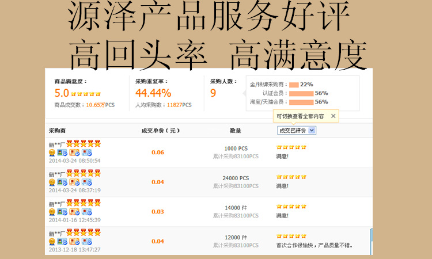Click the 金/银牌采购商 22% bar
Image resolution: width=432 pixels, height=259 pixels.
coord(294,85)
